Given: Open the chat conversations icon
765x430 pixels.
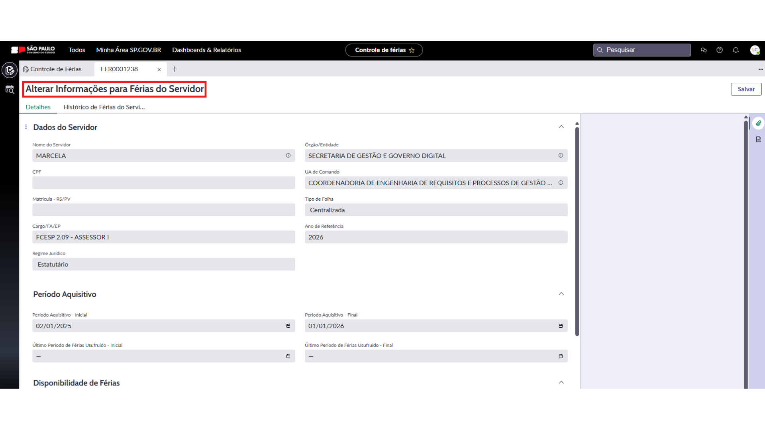Looking at the screenshot, I should click(x=704, y=50).
